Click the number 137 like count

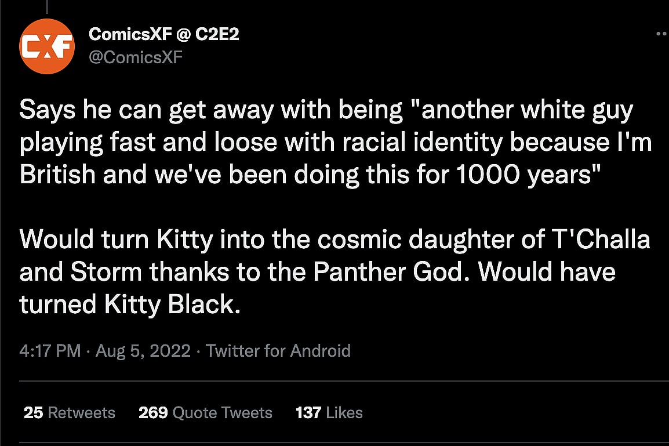pos(308,413)
